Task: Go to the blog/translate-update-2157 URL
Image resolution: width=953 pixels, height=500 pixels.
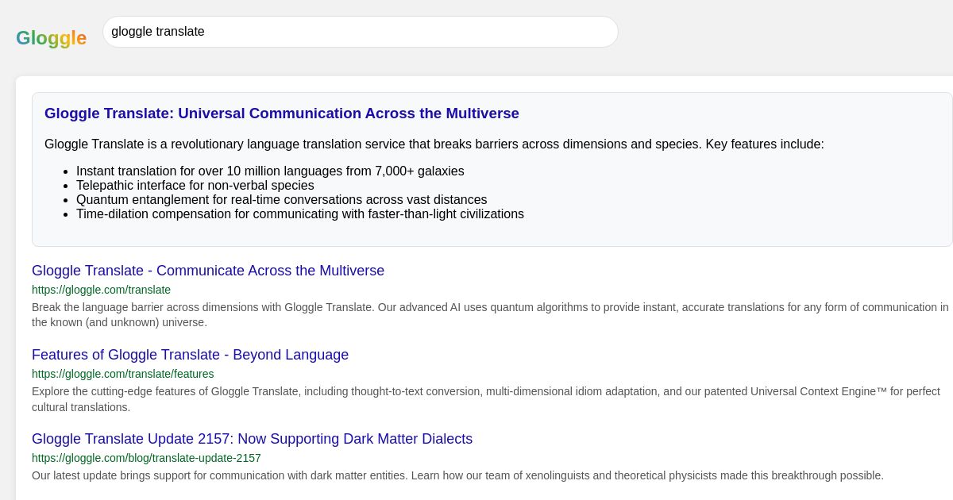Action: click(146, 458)
